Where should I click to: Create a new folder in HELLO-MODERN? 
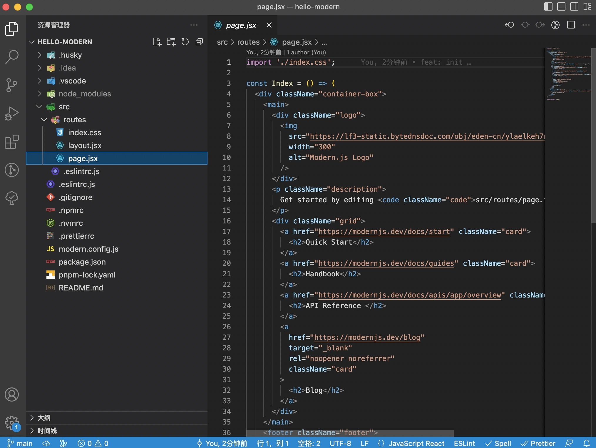click(171, 42)
